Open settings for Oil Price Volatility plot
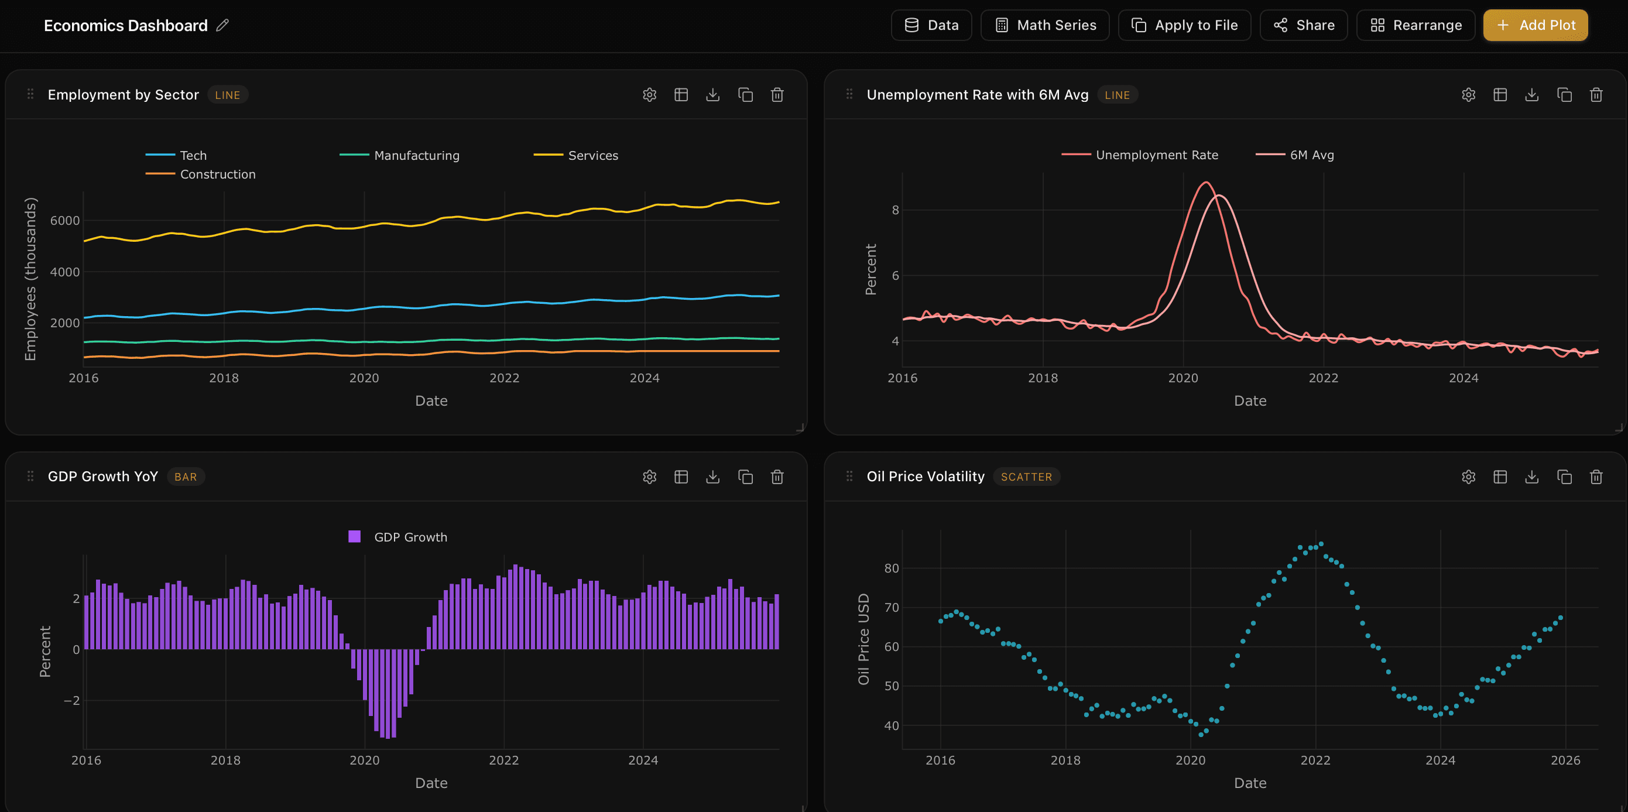 pyautogui.click(x=1468, y=477)
